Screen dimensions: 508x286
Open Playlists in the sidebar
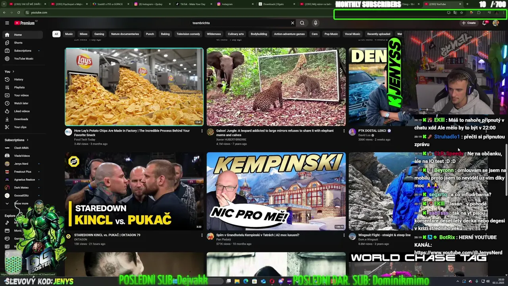point(23,87)
